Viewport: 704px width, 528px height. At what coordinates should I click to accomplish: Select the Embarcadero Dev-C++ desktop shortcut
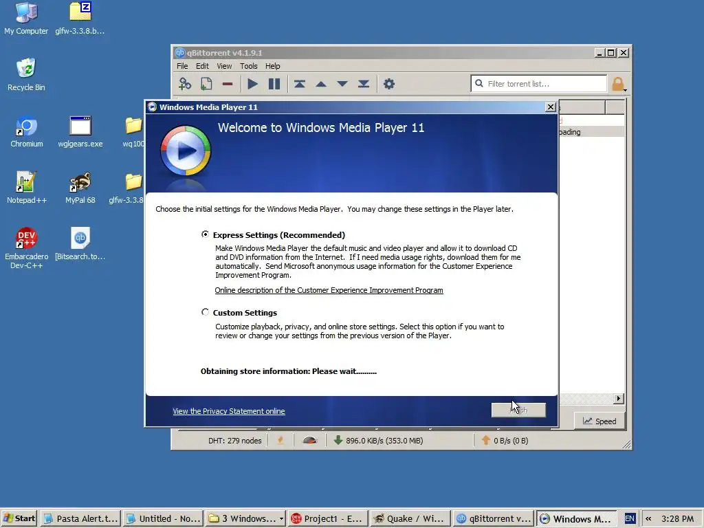(27, 247)
